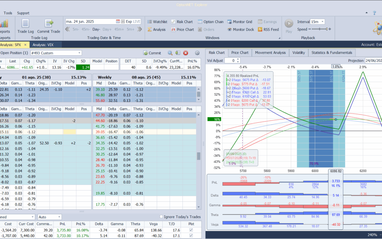Click the icon before Exp in date box
382x239 pixels.
(123, 22)
